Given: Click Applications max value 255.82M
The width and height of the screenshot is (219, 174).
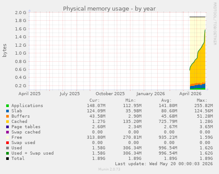Looking at the screenshot, I should (204, 106).
